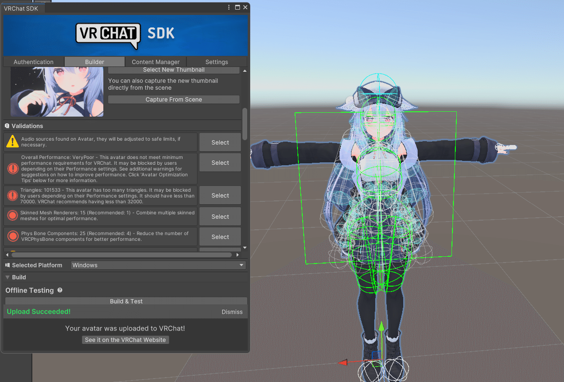Click the Validations header label
The image size is (564, 382).
click(x=28, y=126)
